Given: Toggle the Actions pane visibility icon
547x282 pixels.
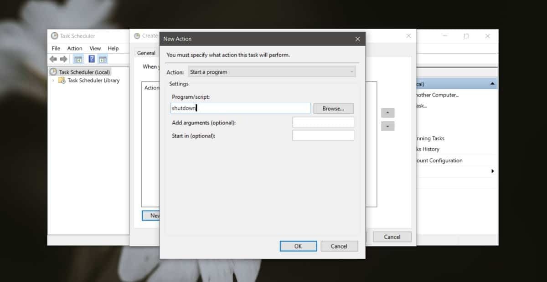Looking at the screenshot, I should (x=103, y=59).
